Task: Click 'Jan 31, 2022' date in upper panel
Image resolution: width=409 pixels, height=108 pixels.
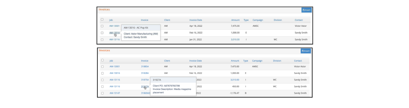Action: click(196, 39)
